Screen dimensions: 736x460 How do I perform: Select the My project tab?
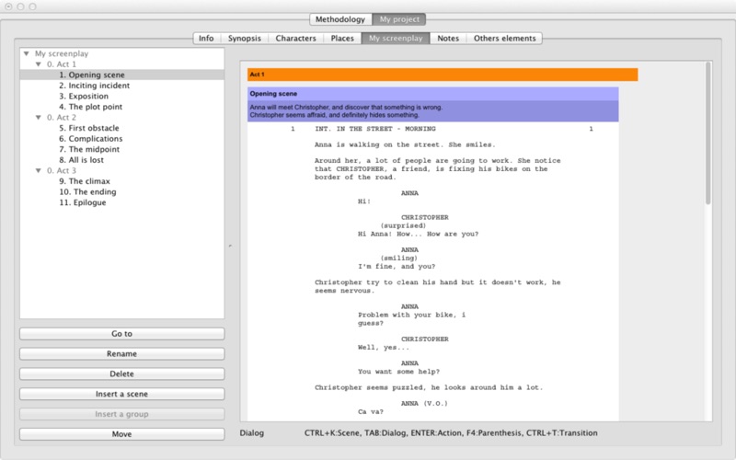tap(399, 19)
